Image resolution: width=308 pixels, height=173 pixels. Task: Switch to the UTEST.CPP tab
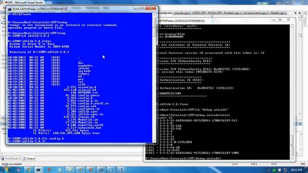point(199,13)
